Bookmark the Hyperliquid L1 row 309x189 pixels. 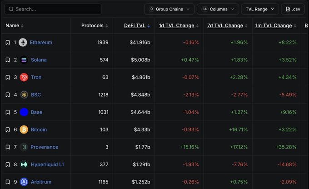coord(8,164)
